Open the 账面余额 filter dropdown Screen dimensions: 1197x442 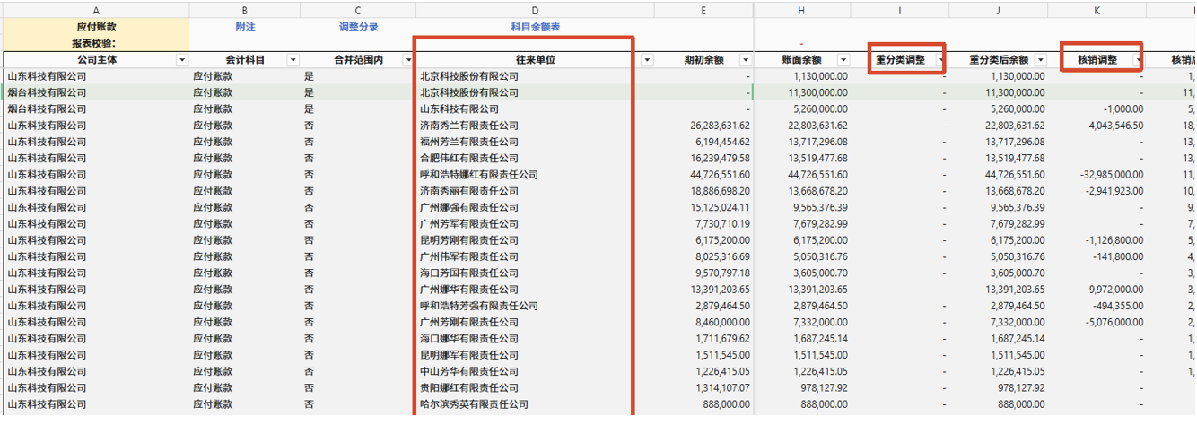pos(842,60)
